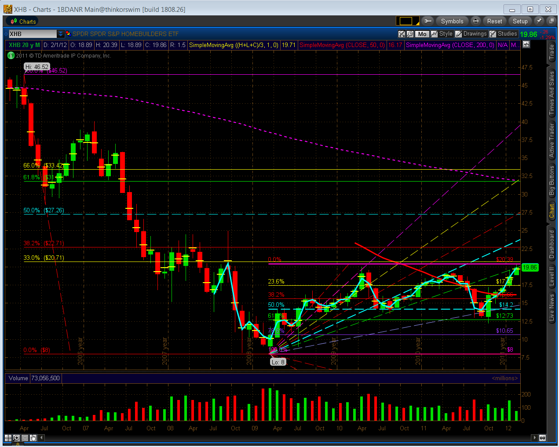The width and height of the screenshot is (559, 447).
Task: Click the 23.6% retracement label
Action: [276, 281]
